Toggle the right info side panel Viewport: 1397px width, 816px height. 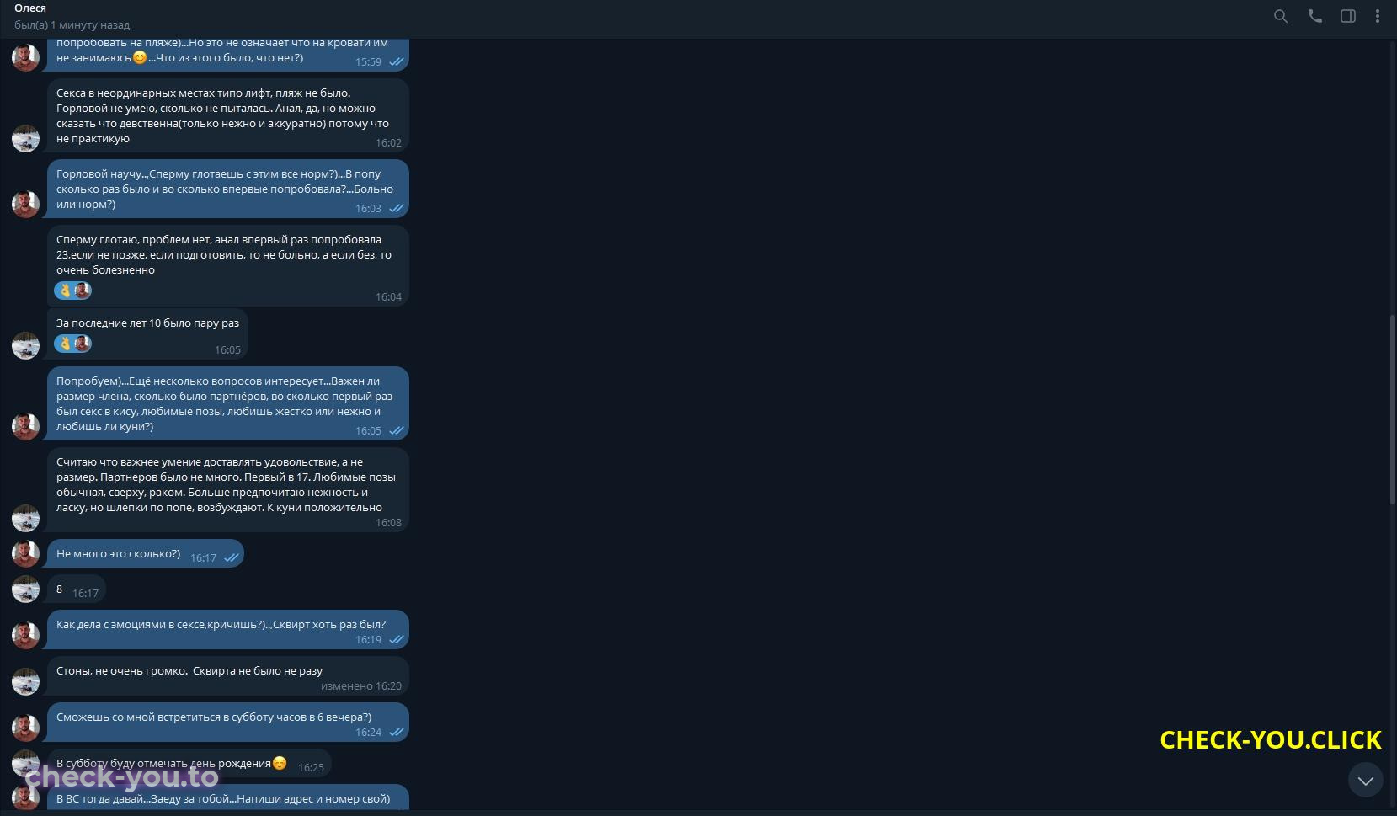(x=1348, y=16)
